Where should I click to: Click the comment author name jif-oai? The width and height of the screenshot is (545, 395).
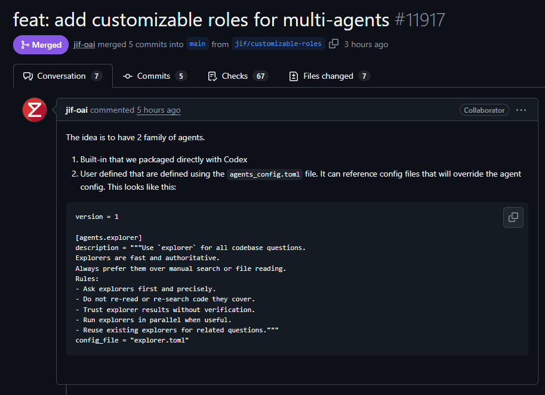[x=76, y=110]
